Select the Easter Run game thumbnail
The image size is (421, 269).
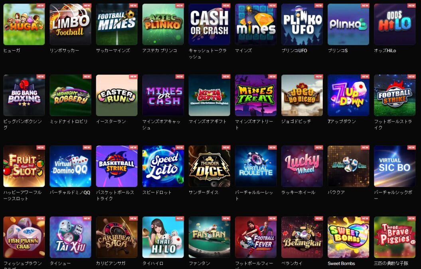coord(117,95)
